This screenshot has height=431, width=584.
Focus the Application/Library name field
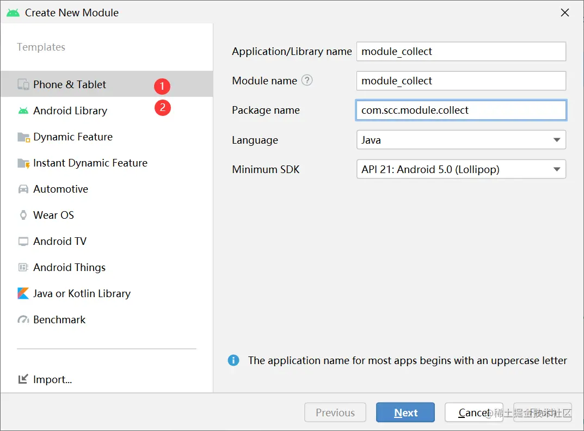(x=461, y=52)
